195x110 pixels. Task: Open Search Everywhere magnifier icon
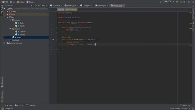click(193, 2)
